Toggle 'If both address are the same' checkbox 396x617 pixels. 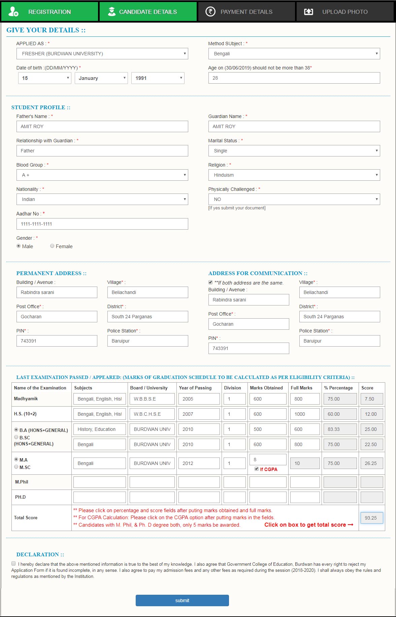[x=210, y=282]
